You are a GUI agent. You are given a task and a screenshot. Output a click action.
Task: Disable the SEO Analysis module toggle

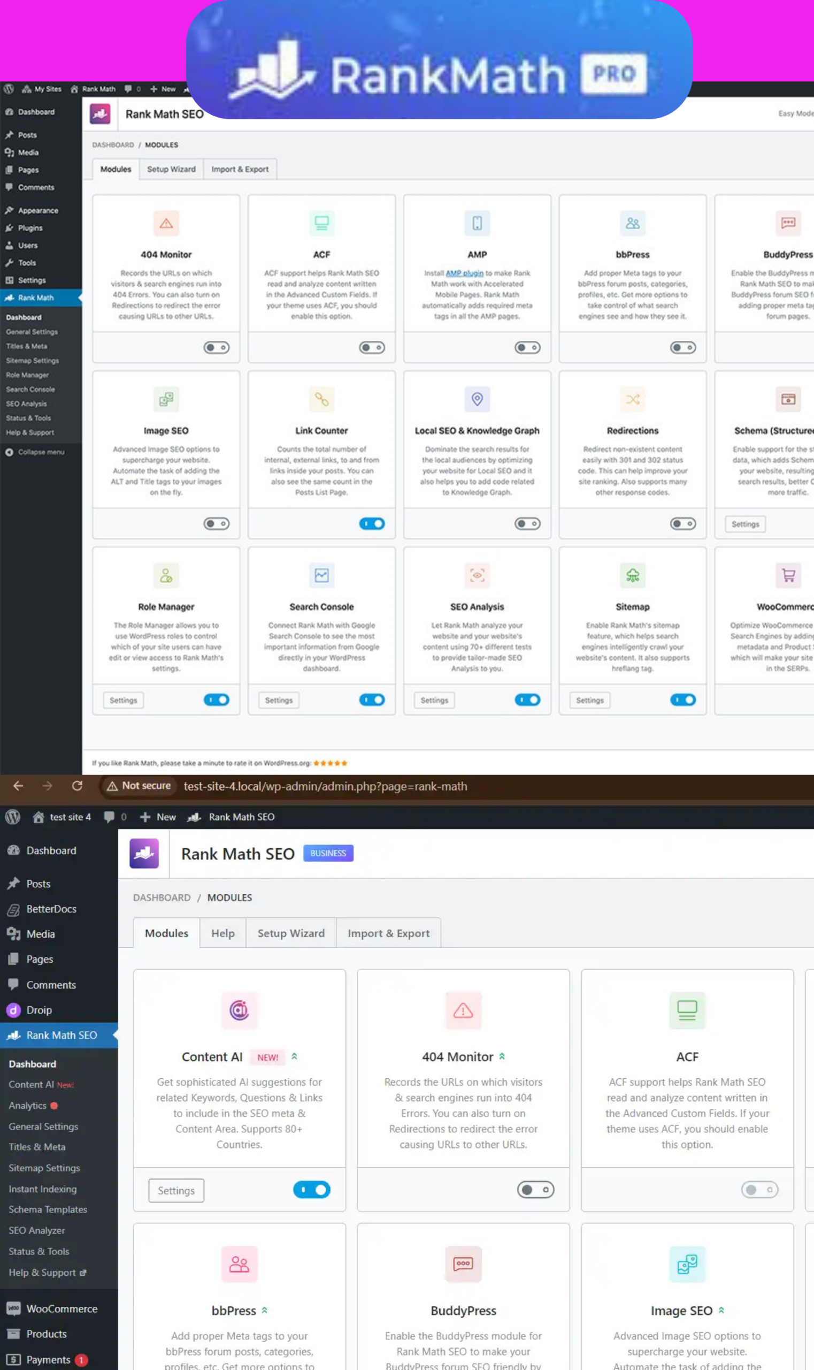point(528,700)
